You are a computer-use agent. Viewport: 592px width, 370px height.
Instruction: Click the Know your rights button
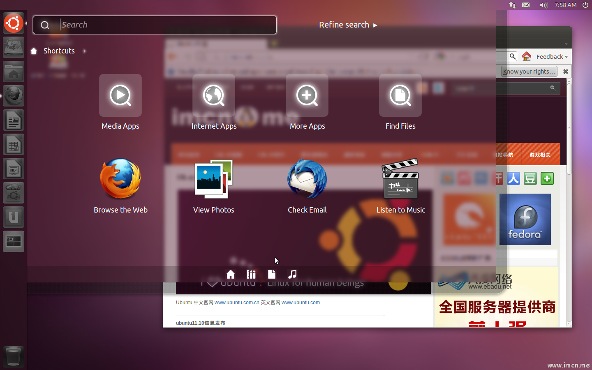(529, 72)
